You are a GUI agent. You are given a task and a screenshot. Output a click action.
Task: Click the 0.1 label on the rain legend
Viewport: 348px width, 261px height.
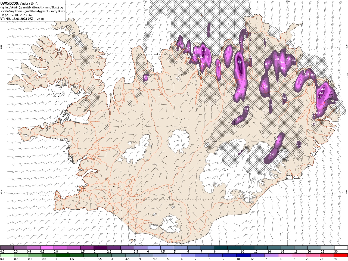click(x=2, y=259)
